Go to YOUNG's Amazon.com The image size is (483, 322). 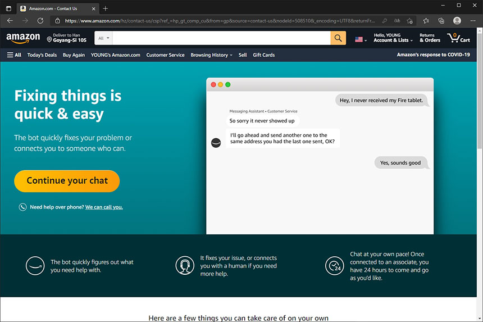tap(115, 55)
